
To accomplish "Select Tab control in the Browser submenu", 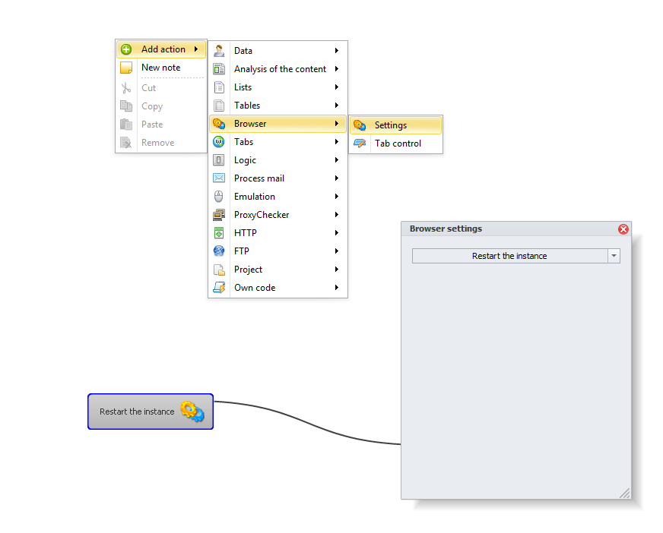I will click(396, 143).
